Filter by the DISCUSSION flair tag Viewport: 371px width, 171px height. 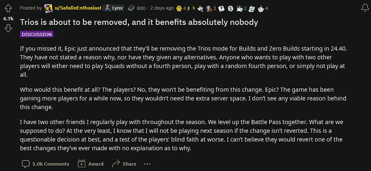tap(37, 34)
